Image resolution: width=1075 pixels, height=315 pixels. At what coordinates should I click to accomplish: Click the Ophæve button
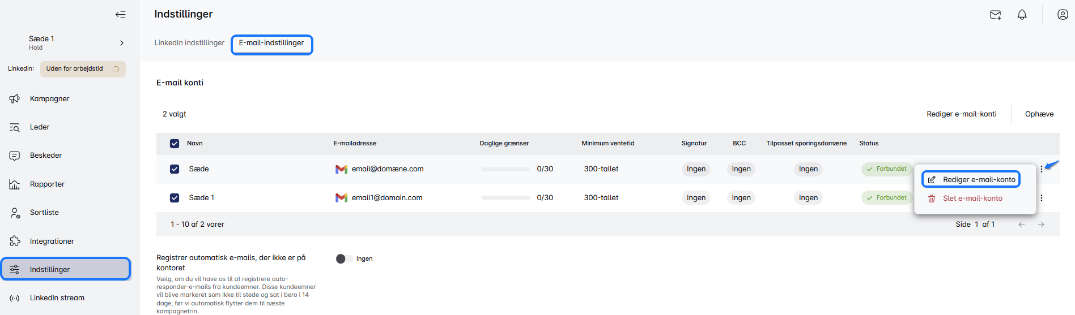click(x=1039, y=114)
